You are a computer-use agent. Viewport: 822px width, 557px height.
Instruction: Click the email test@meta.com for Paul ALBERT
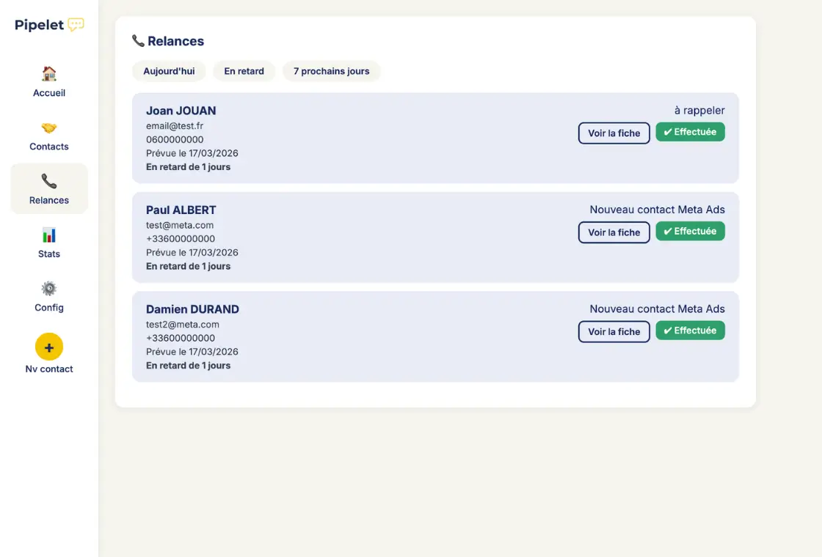coord(180,225)
